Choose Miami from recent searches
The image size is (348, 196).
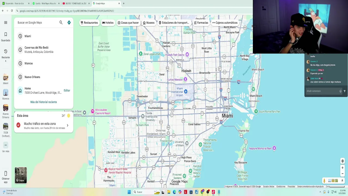(x=43, y=36)
